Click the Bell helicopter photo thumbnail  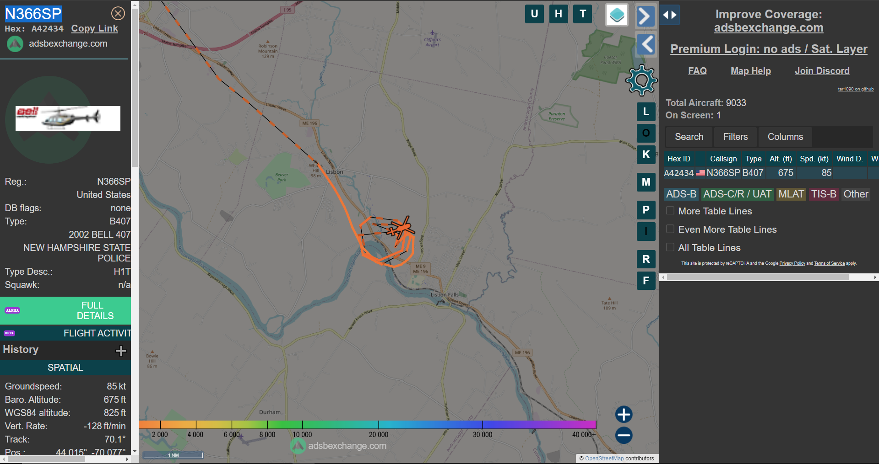[68, 118]
